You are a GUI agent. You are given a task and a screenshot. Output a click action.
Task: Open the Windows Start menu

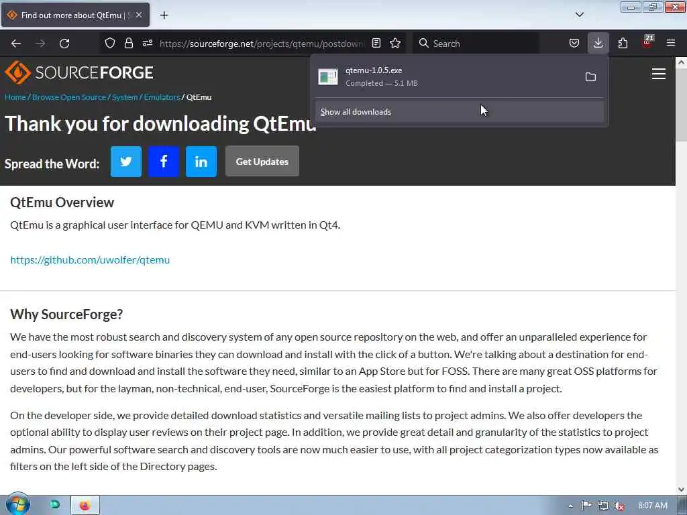[17, 504]
